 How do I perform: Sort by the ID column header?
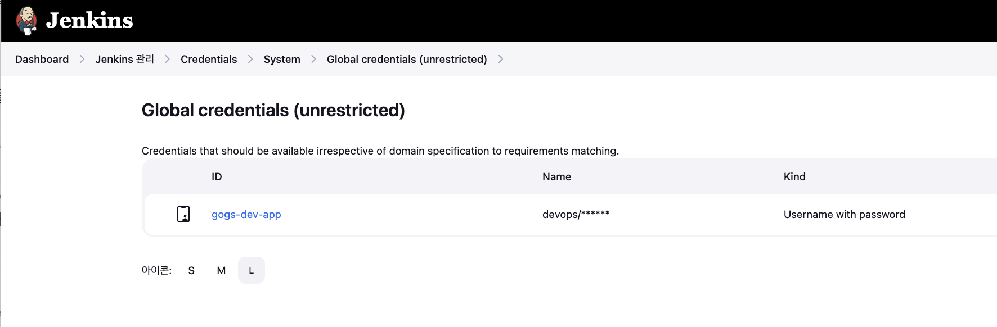click(217, 176)
